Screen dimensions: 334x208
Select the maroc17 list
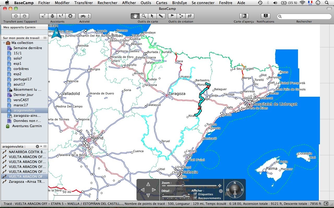coord(25,105)
